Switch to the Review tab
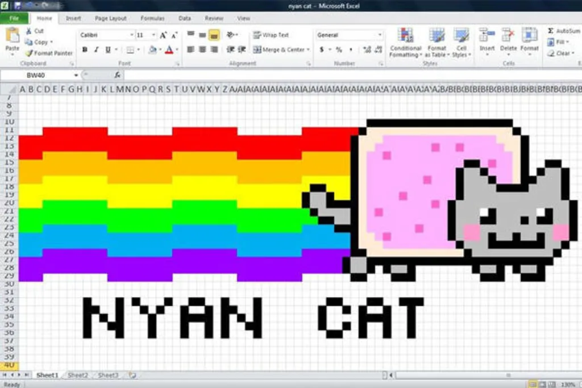Image resolution: width=582 pixels, height=388 pixels. point(214,18)
